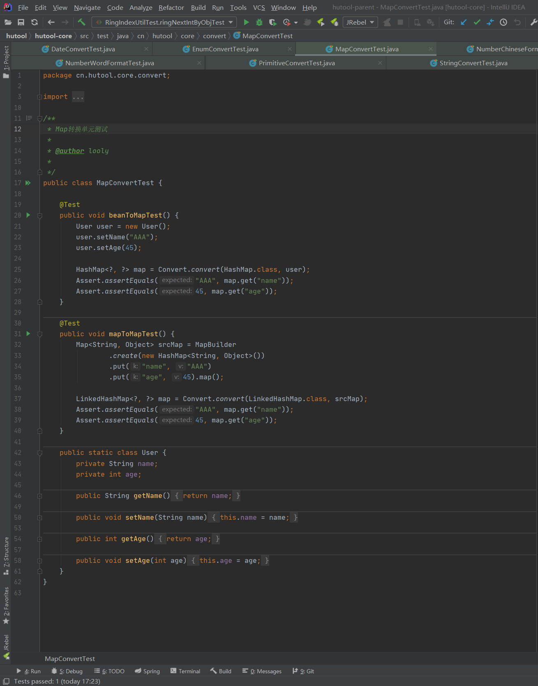Click the Synchronize refresh icon
538x686 pixels.
coord(35,22)
